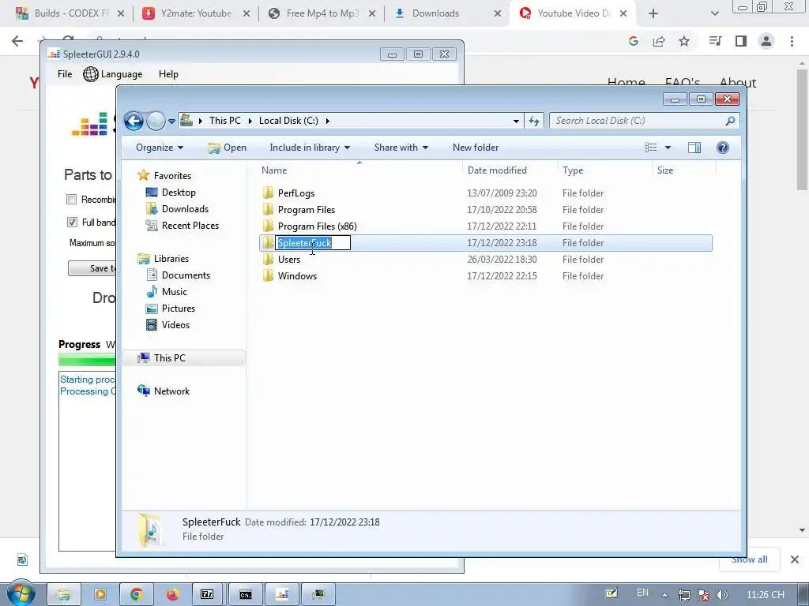The width and height of the screenshot is (809, 606).
Task: Sort by the Name column header
Action: [274, 170]
